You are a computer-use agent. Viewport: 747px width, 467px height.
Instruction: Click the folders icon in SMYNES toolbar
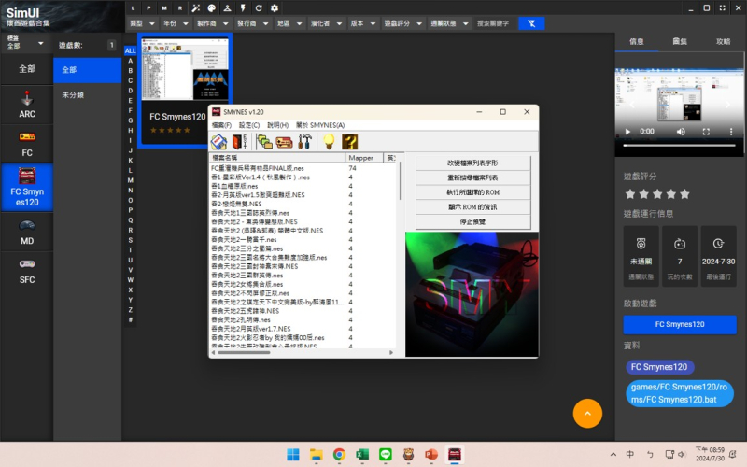click(264, 142)
